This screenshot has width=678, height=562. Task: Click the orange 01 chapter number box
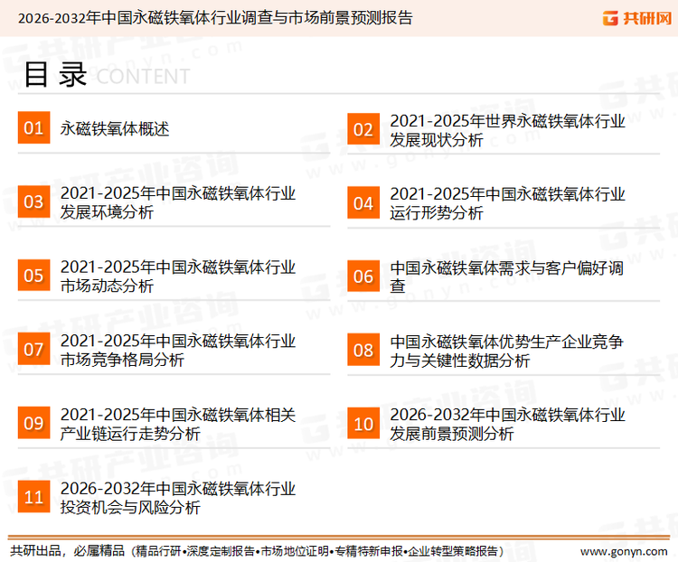point(33,127)
